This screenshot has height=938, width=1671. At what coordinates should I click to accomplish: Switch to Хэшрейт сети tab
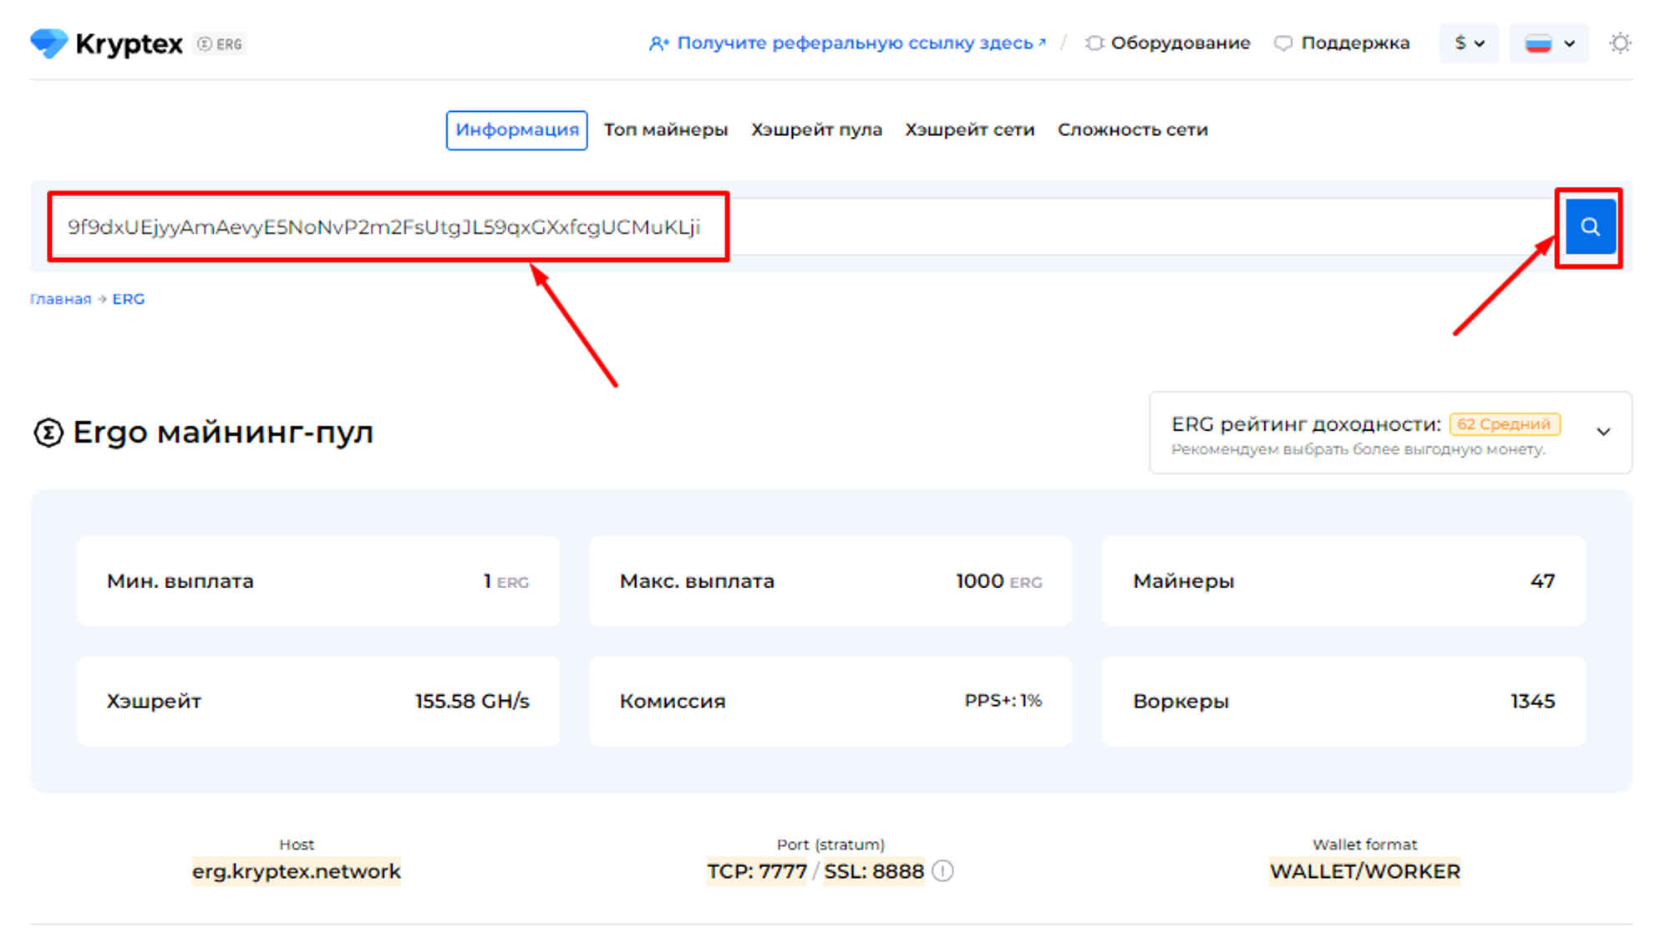(969, 130)
